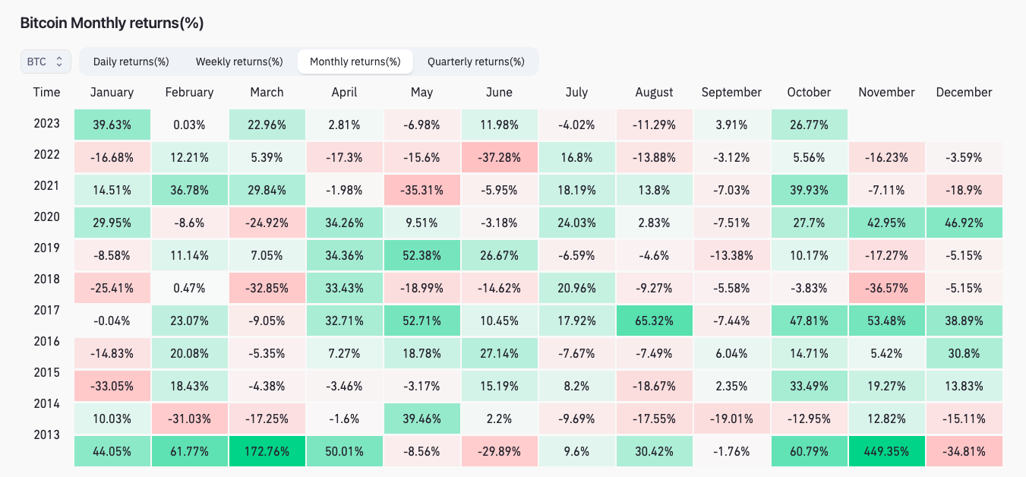
Task: Select the 46.92% December 2020 cell
Action: [964, 223]
